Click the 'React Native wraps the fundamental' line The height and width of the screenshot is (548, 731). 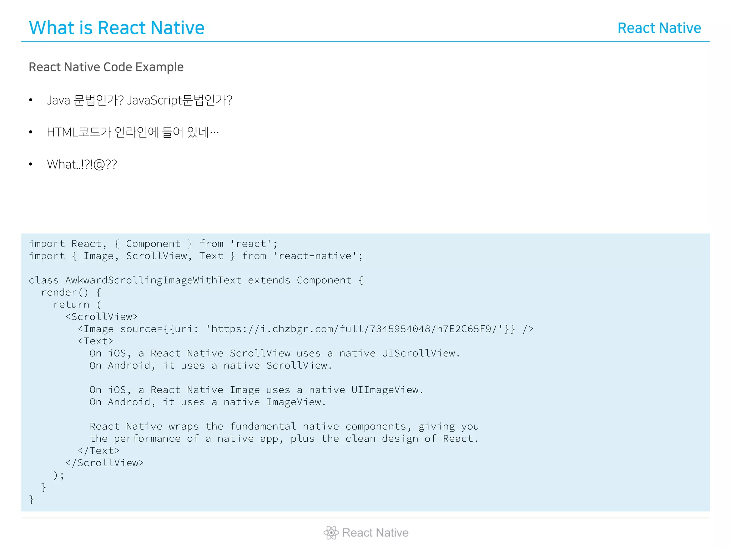click(x=284, y=426)
